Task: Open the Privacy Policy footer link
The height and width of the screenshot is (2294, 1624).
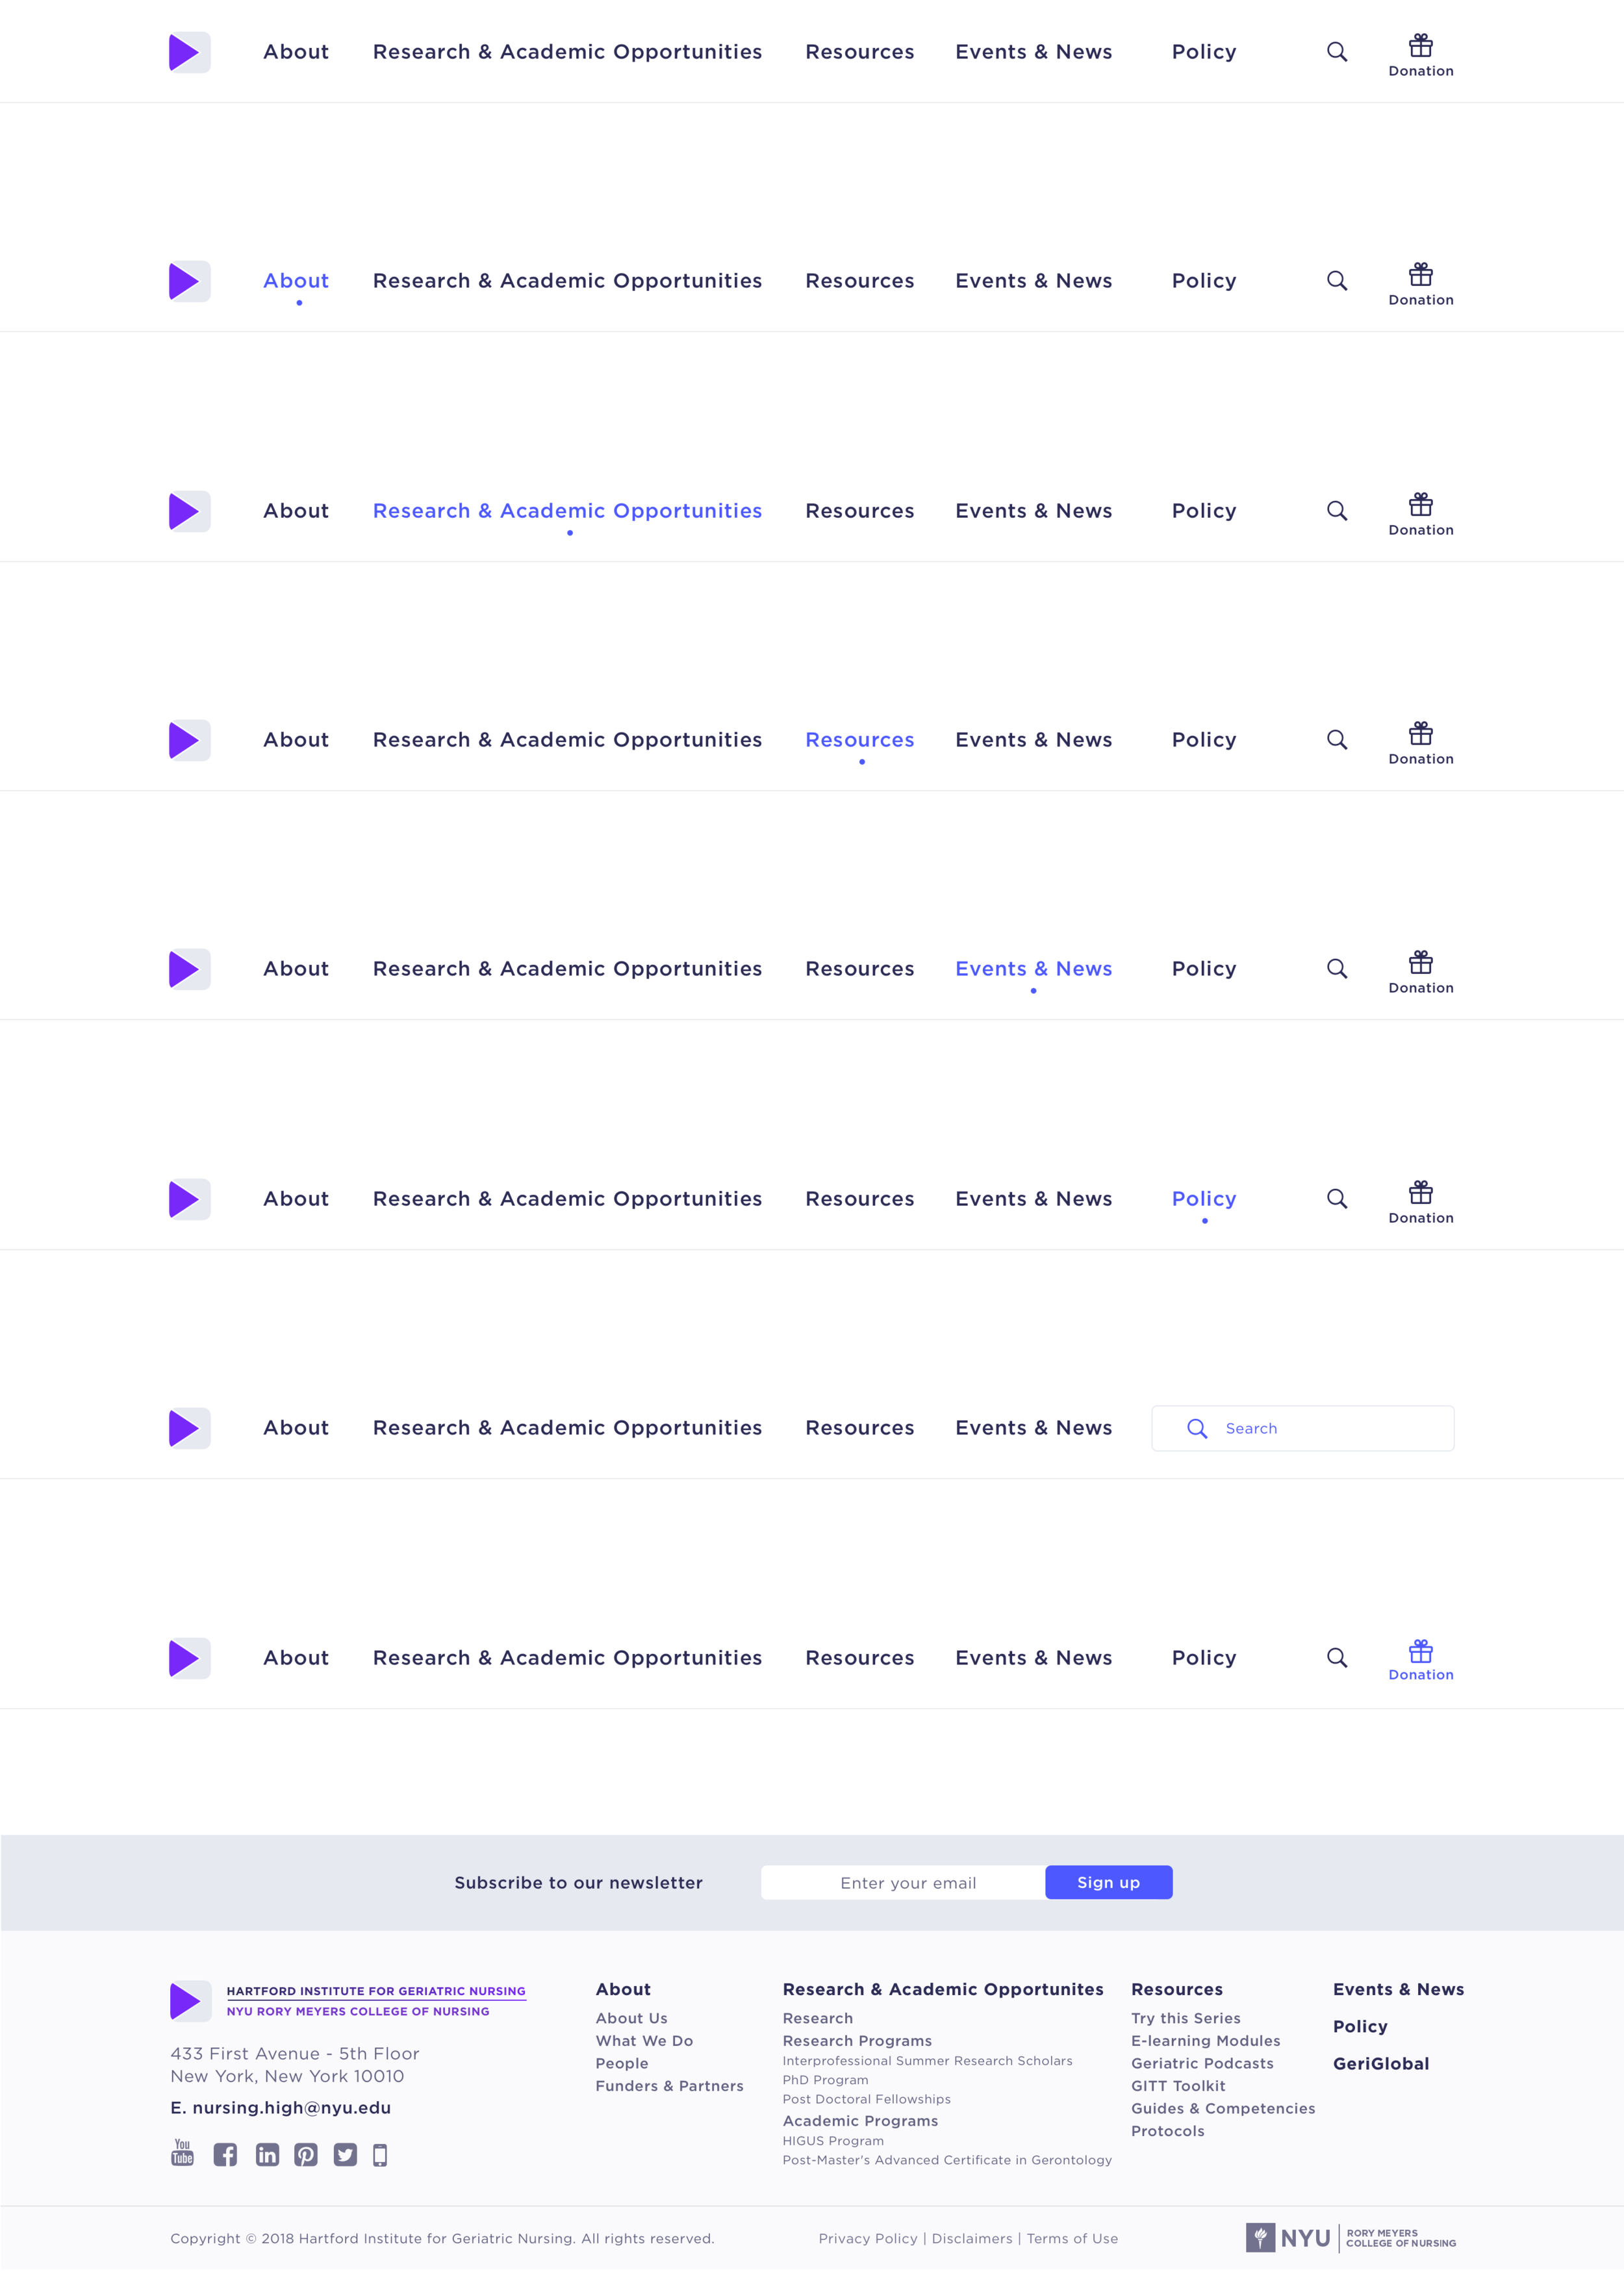Action: point(867,2239)
